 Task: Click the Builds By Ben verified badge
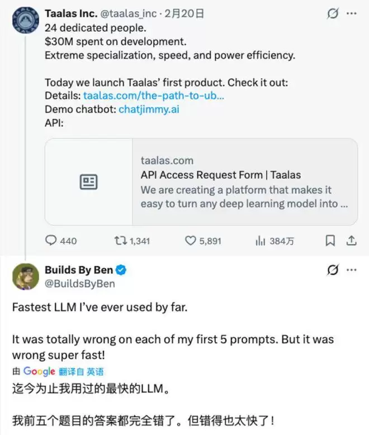pyautogui.click(x=121, y=270)
